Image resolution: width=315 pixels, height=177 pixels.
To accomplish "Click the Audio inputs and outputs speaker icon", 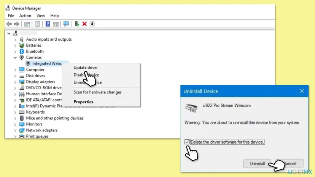I will tap(22, 40).
